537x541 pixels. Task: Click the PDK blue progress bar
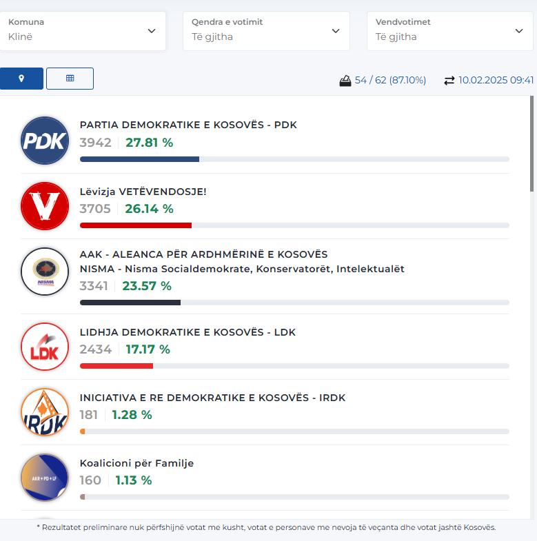pos(139,159)
